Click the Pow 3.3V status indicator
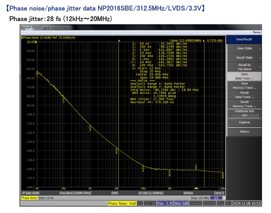The height and width of the screenshot is (213, 271). 165,204
